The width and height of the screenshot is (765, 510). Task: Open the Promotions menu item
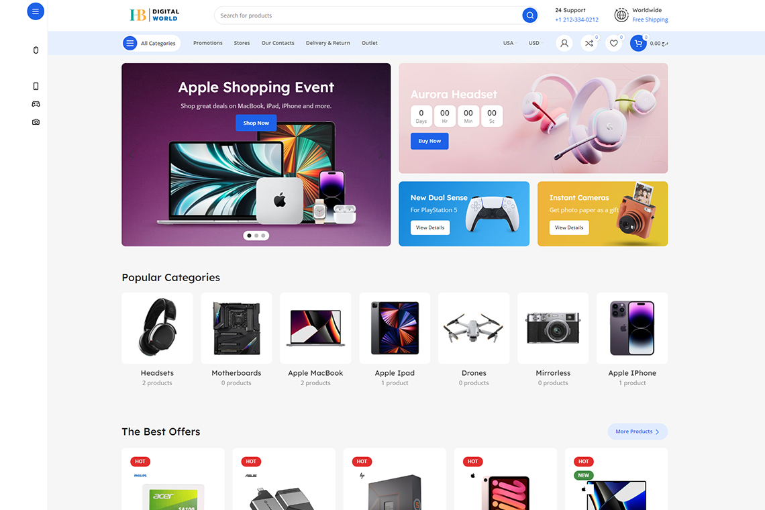208,43
